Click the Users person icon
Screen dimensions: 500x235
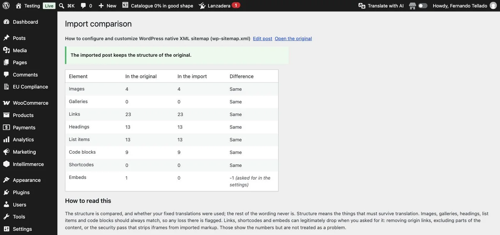(x=6, y=205)
